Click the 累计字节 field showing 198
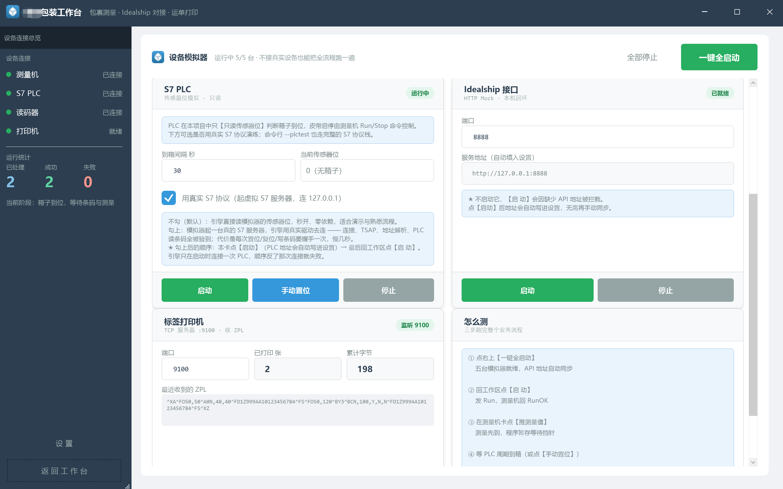 tap(390, 369)
